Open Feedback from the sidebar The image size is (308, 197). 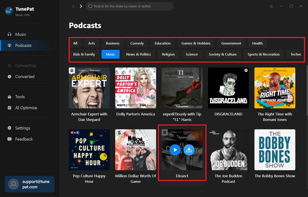24,139
